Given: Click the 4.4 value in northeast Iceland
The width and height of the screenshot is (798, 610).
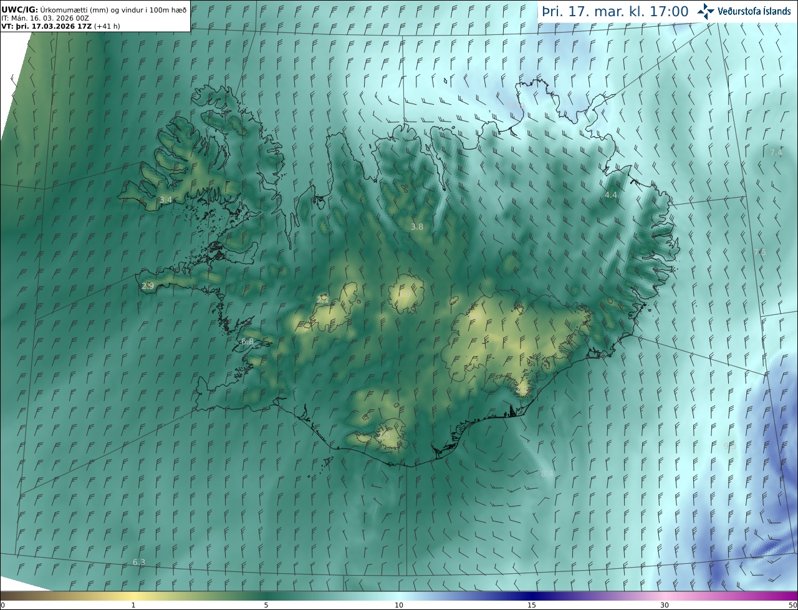Looking at the screenshot, I should (611, 195).
